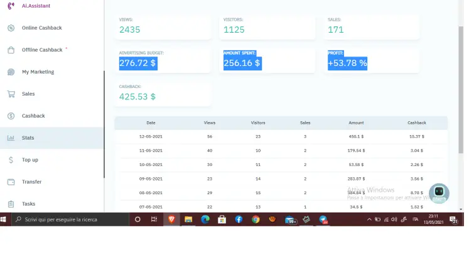The height and width of the screenshot is (264, 469).
Task: Click the Offline Cashback bag icon
Action: (11, 50)
